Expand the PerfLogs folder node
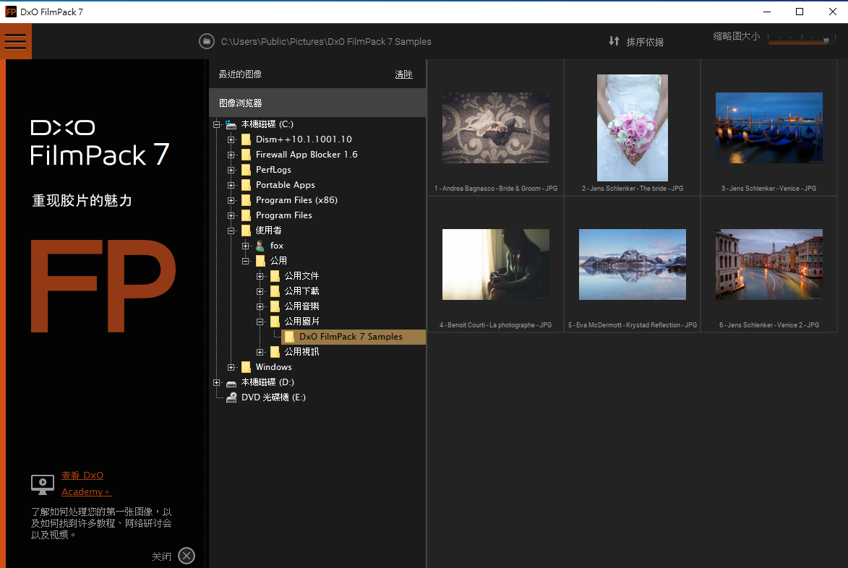848x568 pixels. pyautogui.click(x=231, y=170)
